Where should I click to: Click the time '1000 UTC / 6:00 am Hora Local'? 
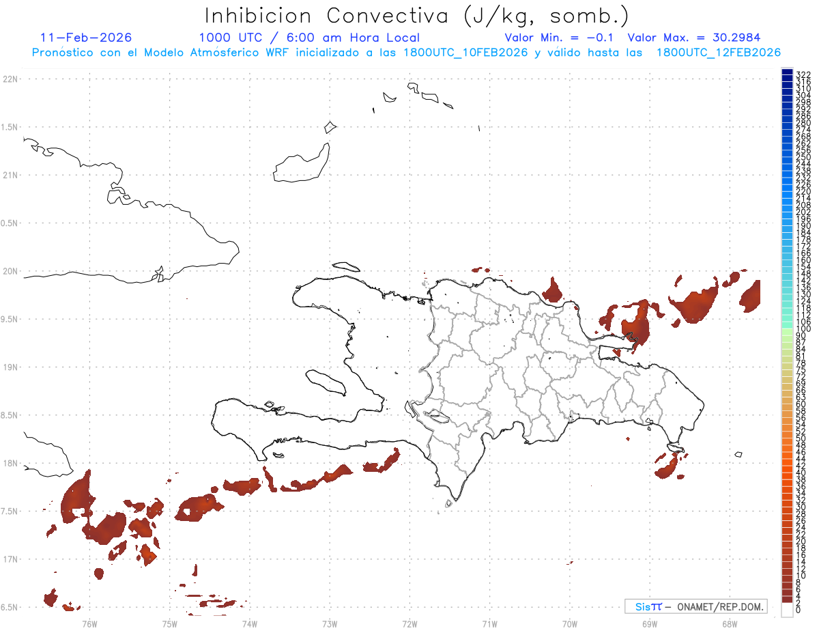[309, 38]
